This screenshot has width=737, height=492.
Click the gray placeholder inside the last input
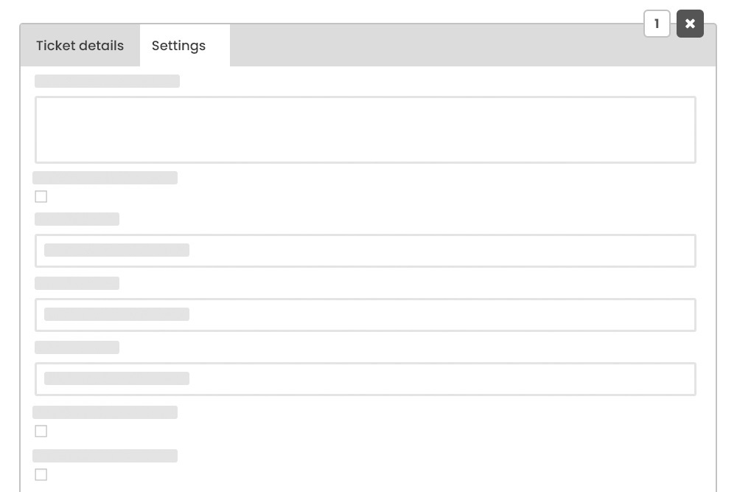tap(116, 378)
